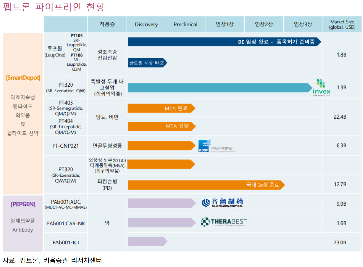
Task: Click the invex Therapeutics logo
Action: coord(322,88)
